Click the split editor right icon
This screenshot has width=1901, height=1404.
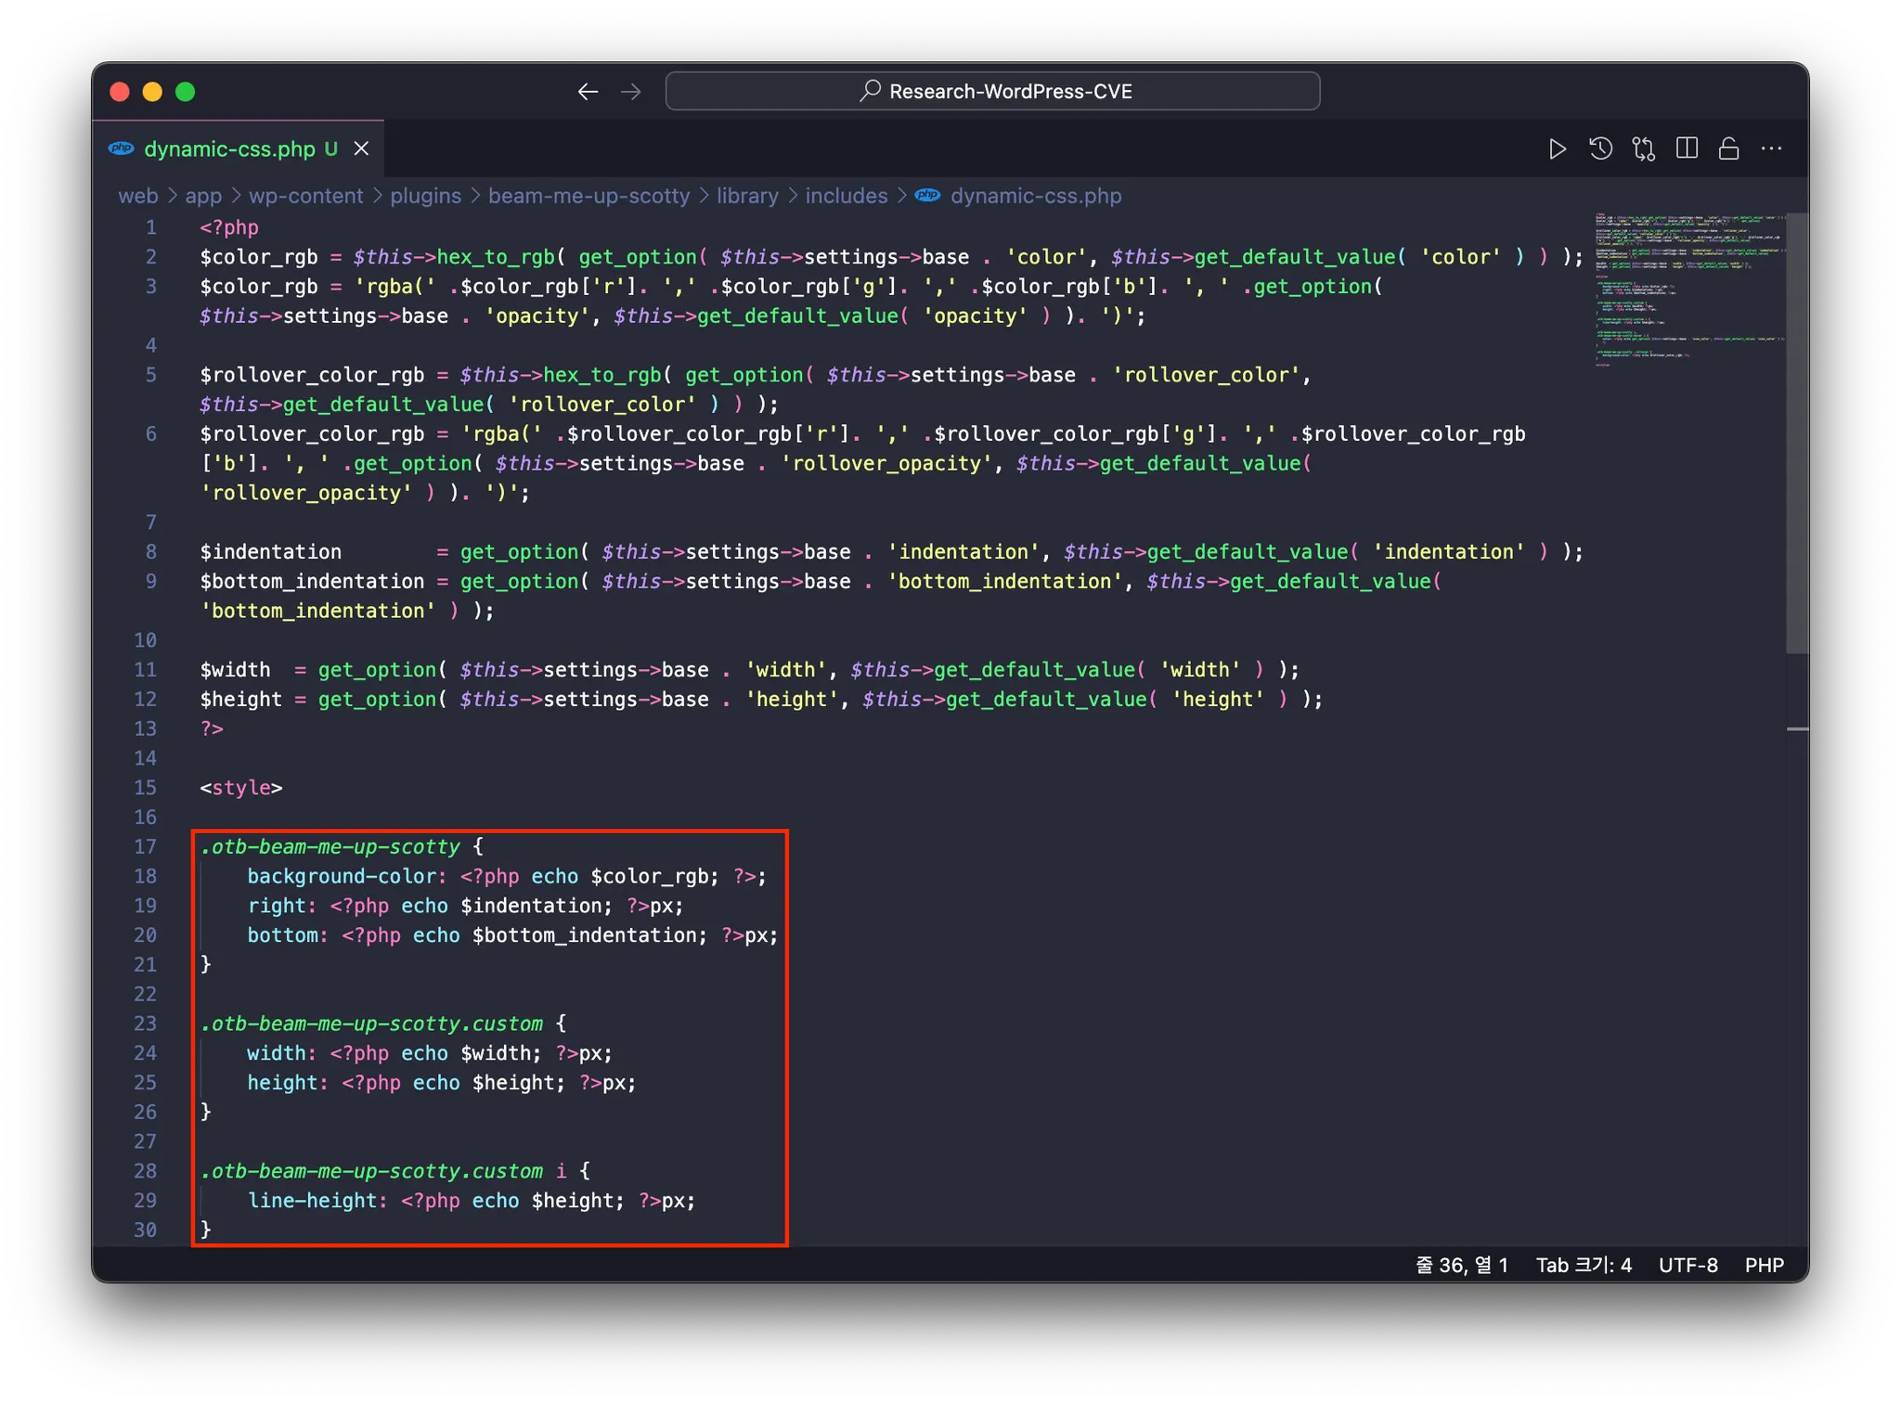click(x=1687, y=148)
